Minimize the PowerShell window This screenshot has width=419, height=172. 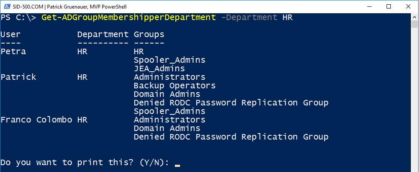pos(369,6)
